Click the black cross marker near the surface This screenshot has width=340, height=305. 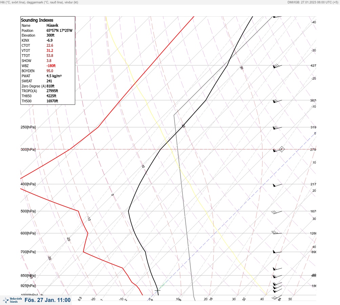click(x=157, y=290)
